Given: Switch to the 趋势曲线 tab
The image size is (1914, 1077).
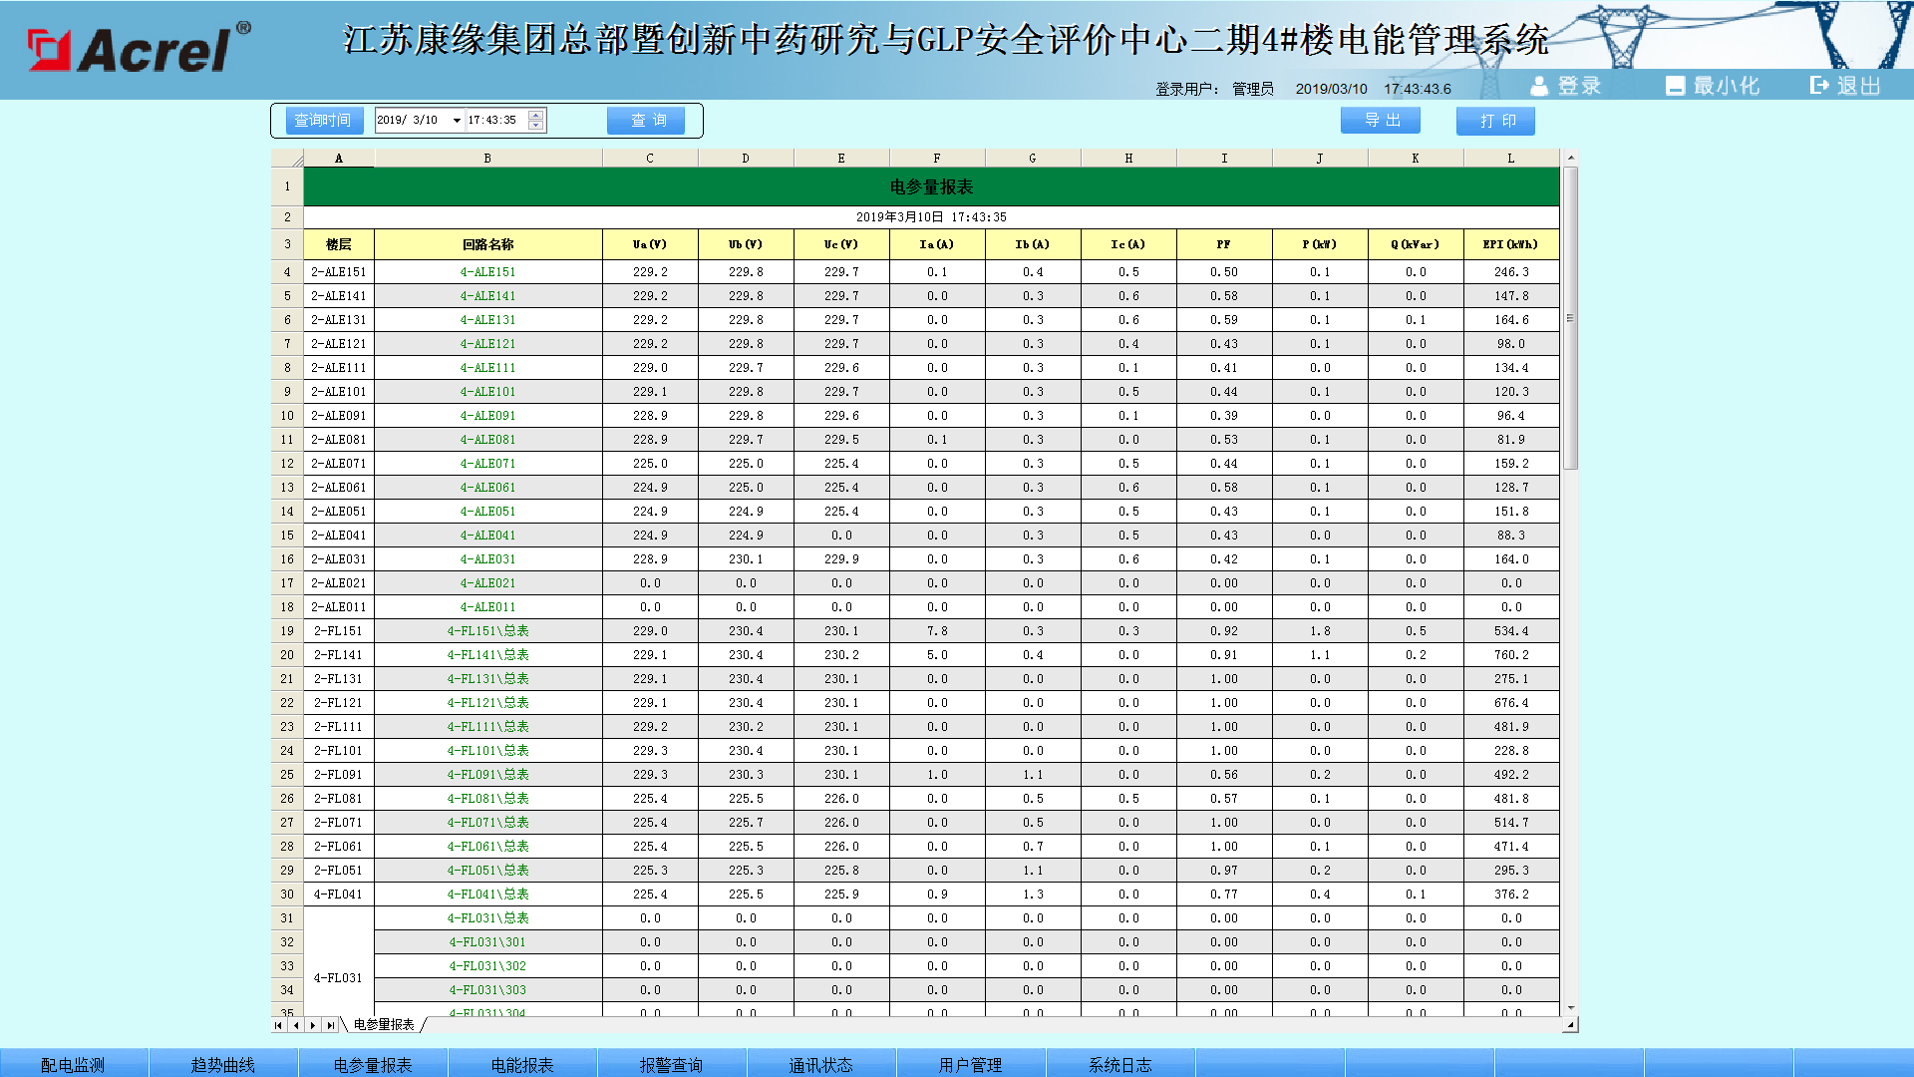Looking at the screenshot, I should click(222, 1064).
